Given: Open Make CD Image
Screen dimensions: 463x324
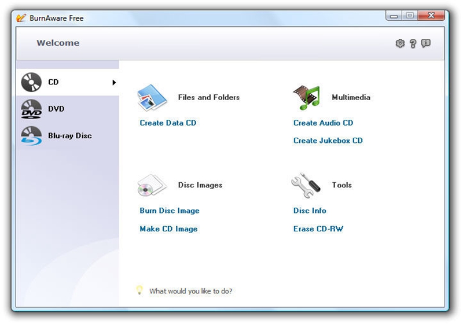Looking at the screenshot, I should click(168, 229).
